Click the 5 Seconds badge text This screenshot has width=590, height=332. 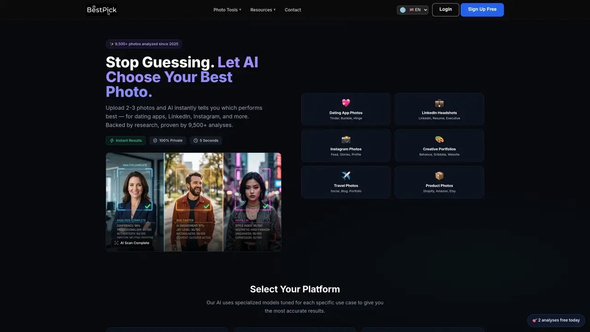click(209, 140)
